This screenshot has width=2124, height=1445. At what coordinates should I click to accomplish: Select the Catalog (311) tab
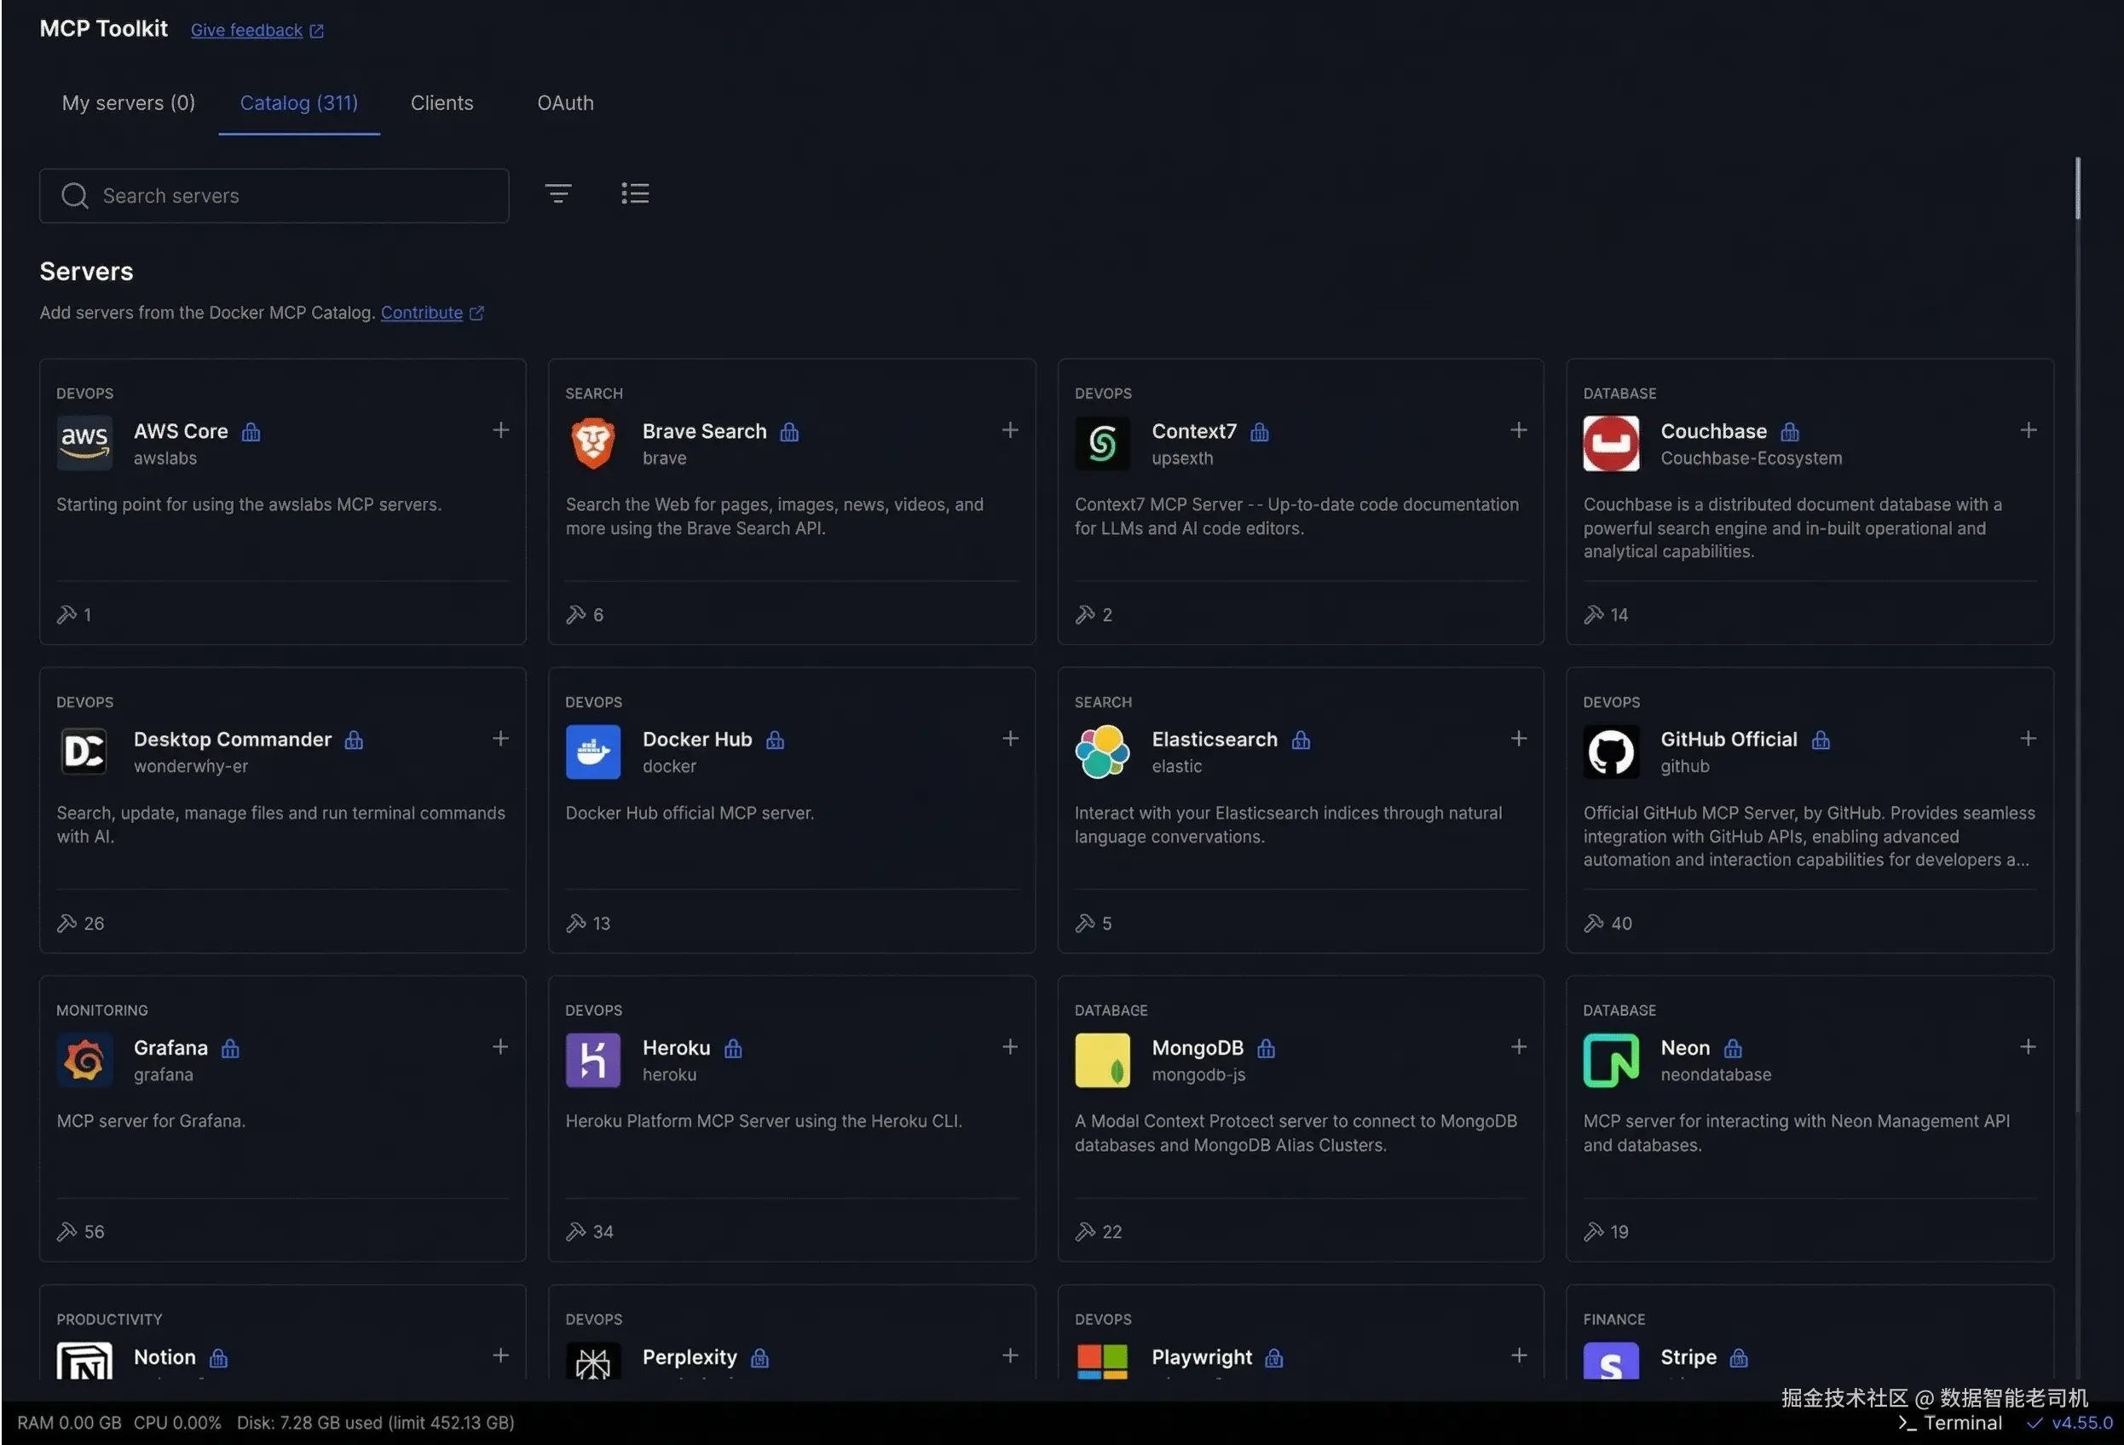coord(299,103)
